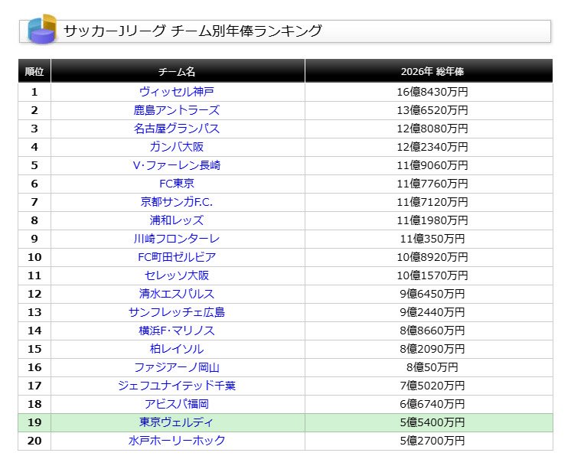
Task: Open the 清水エスパルス team link
Action: (x=177, y=294)
